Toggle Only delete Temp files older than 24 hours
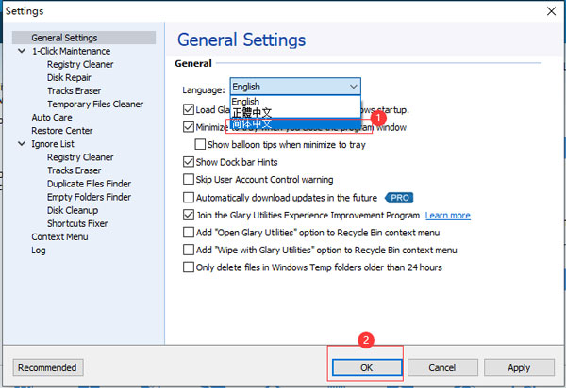This screenshot has width=566, height=388. point(189,267)
